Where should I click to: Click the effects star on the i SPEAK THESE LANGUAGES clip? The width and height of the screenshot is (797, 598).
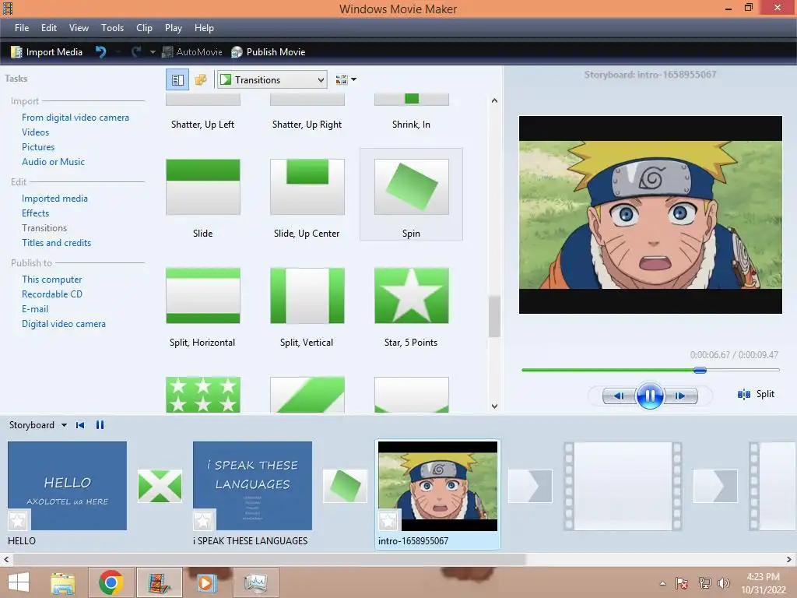[203, 521]
